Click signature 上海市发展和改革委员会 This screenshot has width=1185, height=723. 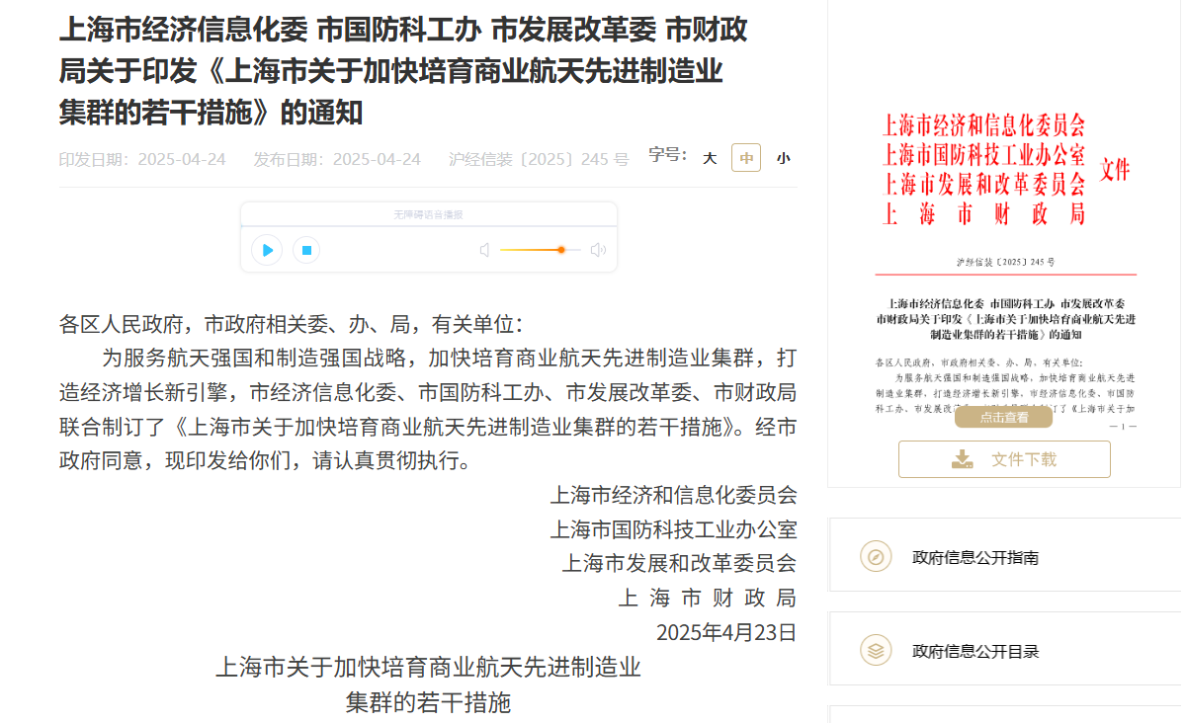coord(679,564)
